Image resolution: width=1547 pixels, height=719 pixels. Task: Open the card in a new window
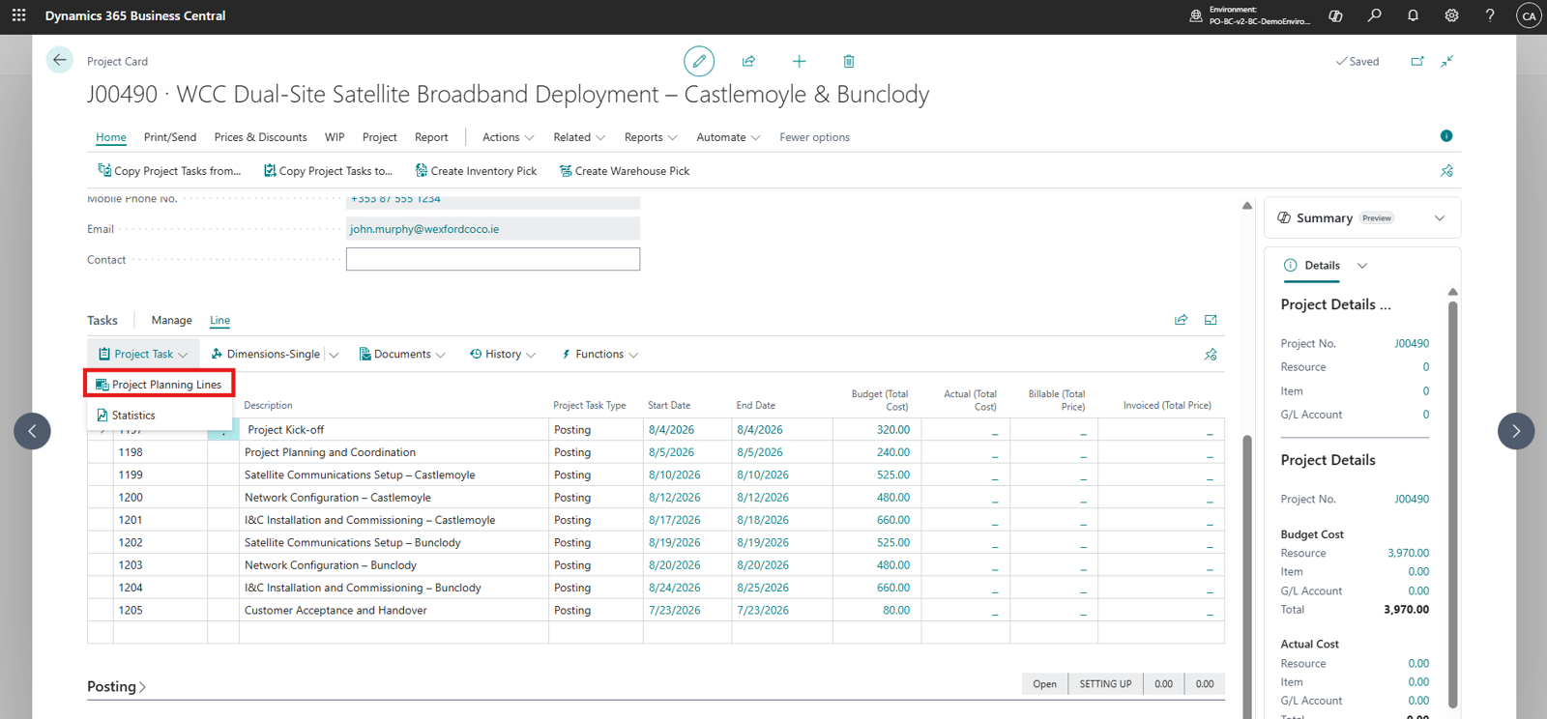pos(1417,61)
